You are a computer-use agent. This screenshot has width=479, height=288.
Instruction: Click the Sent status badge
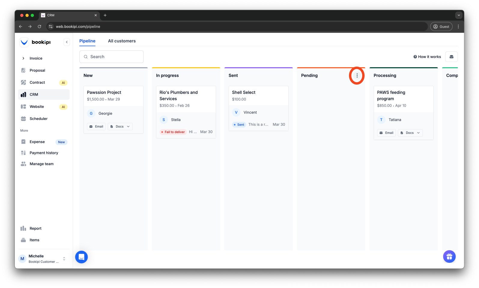(239, 124)
